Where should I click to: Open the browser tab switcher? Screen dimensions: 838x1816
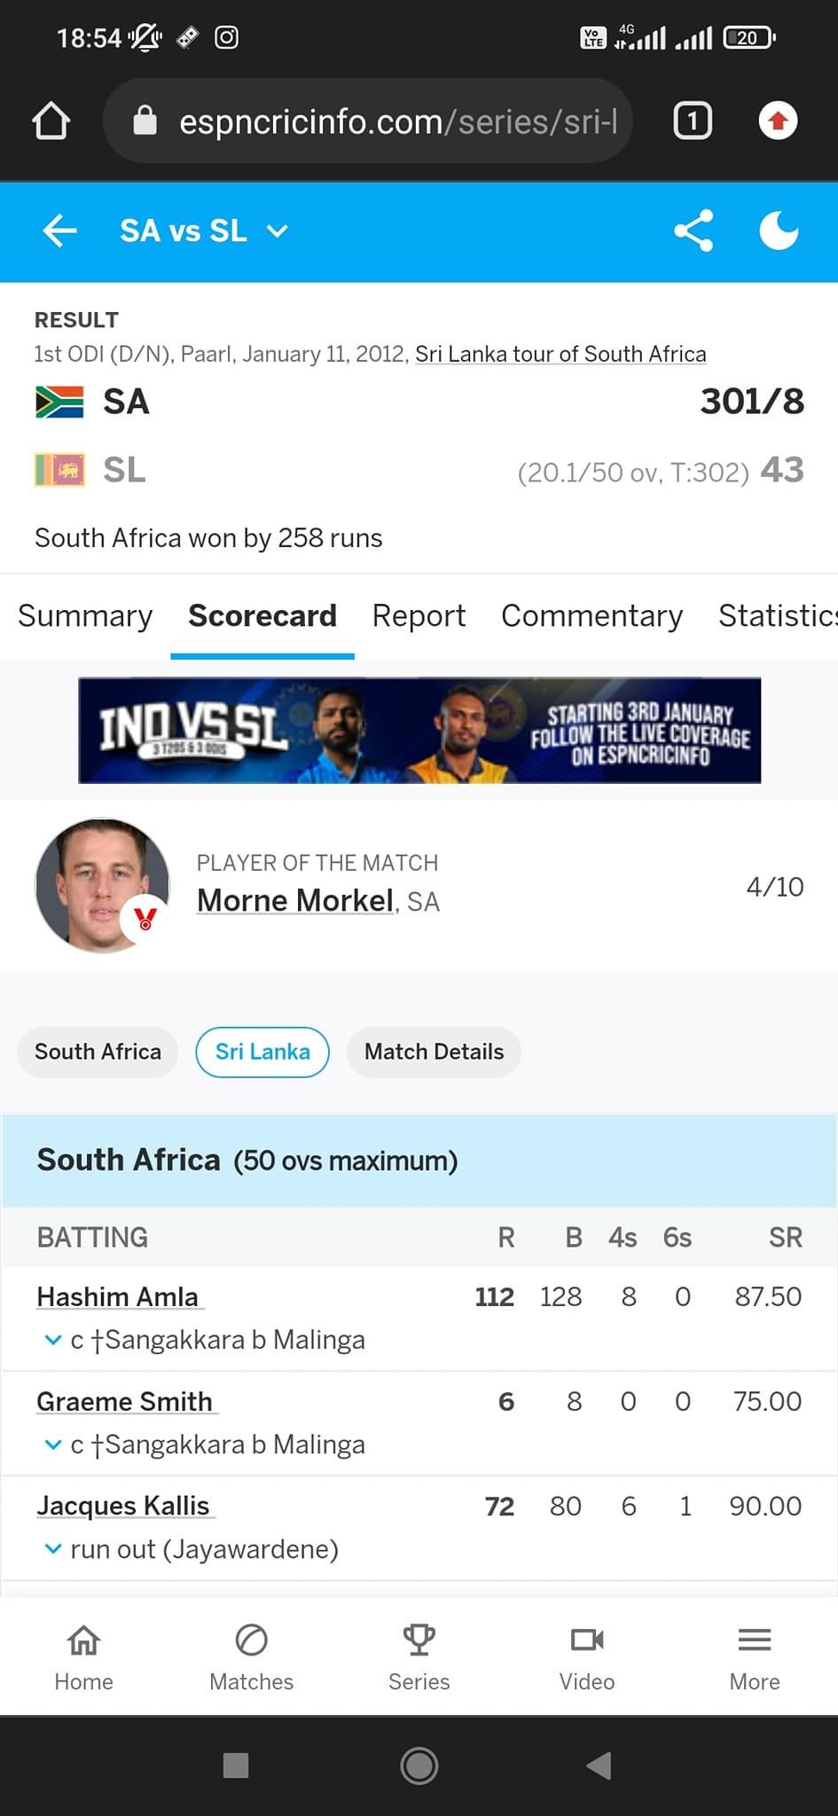click(693, 121)
